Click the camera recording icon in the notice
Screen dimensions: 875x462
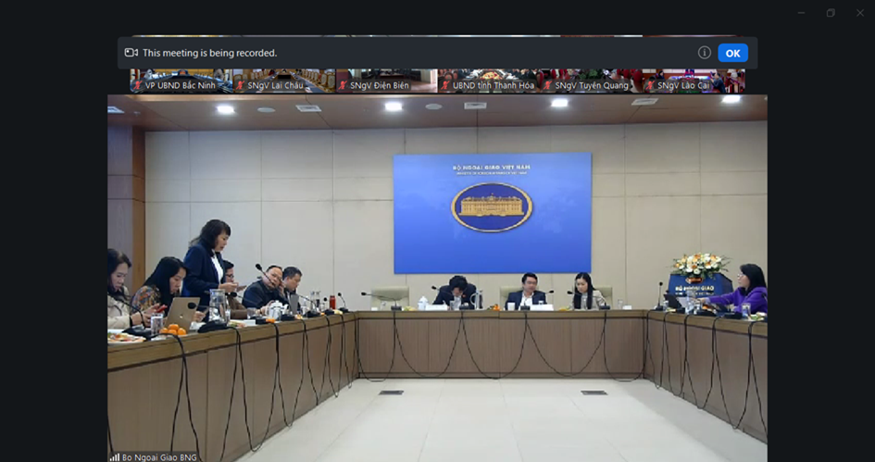[x=131, y=53]
